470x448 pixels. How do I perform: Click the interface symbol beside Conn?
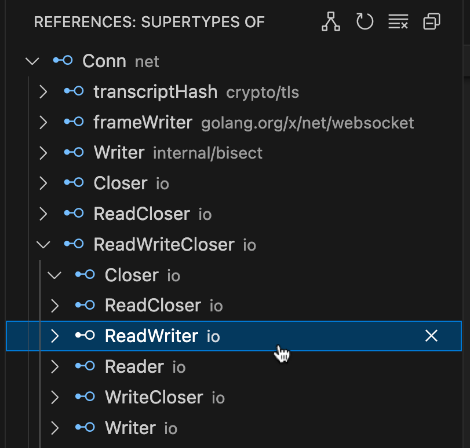63,61
